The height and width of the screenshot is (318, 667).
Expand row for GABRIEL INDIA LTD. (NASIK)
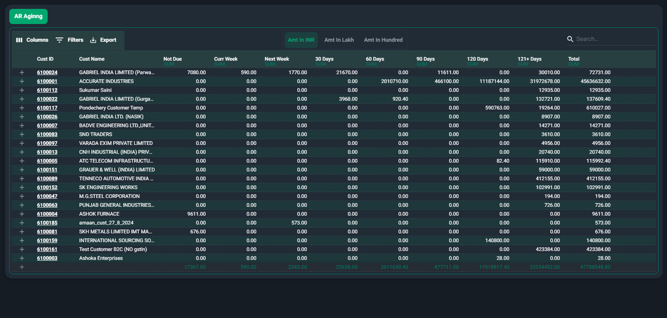click(x=22, y=117)
